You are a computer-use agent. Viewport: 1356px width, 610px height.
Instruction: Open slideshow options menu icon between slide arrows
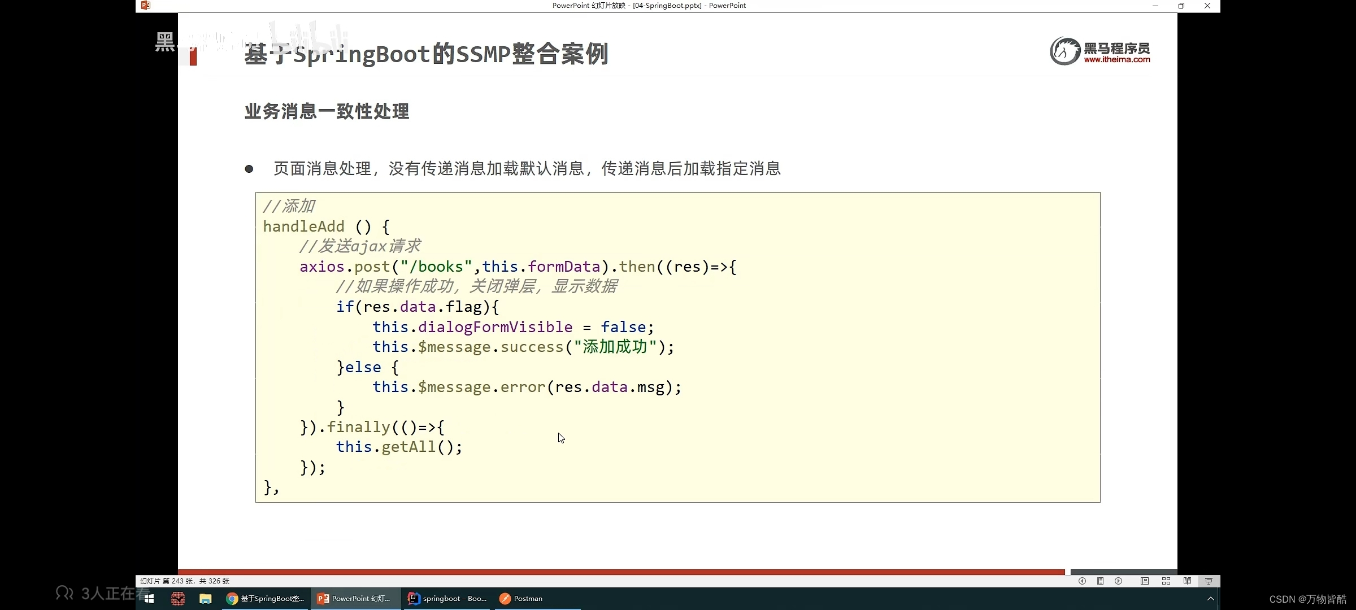pos(1101,581)
